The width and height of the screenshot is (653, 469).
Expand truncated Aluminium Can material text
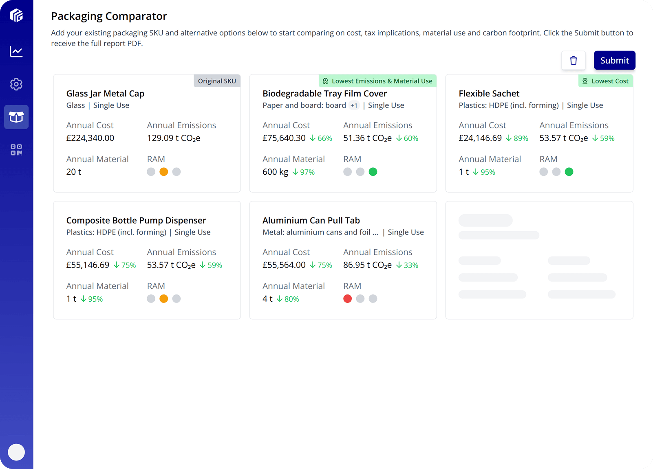320,232
